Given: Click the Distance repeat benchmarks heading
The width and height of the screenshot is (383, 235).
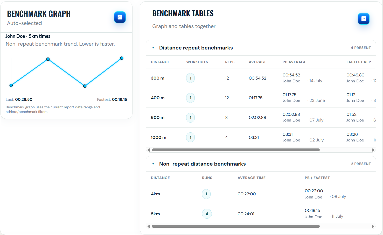Looking at the screenshot, I should click(x=196, y=48).
